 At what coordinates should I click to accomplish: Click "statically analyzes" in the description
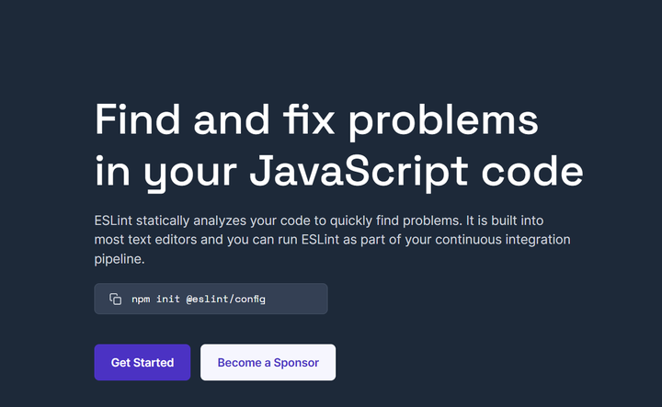tap(191, 220)
